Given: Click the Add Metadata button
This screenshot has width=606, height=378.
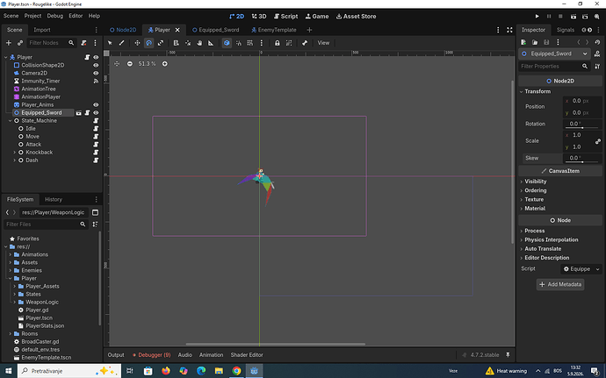Looking at the screenshot, I should [x=560, y=284].
